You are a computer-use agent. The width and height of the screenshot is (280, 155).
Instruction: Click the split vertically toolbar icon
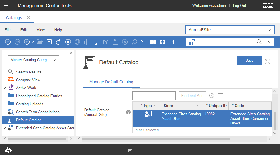162,42
